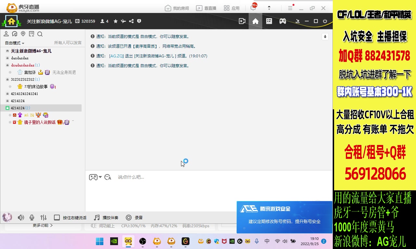Viewport: 416px width, 249px height.
Task: Open messages icon with 99+ badge
Action: (x=253, y=7)
